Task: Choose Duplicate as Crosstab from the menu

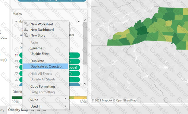Action: coord(46,66)
